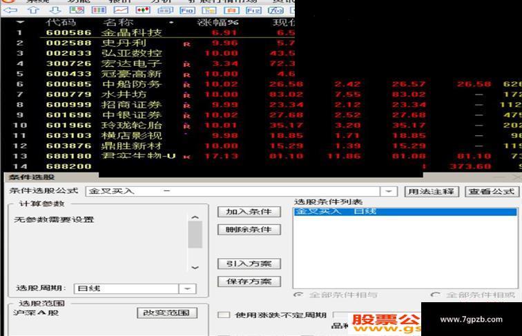The width and height of the screenshot is (522, 336).
Task: Select stock row 600433 冠豪高新
Action: [147, 74]
